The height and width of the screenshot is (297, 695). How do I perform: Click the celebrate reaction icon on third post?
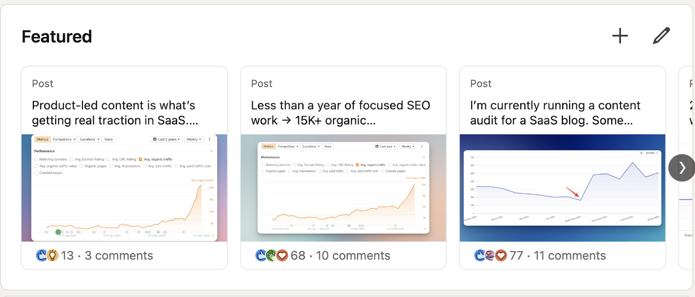490,255
